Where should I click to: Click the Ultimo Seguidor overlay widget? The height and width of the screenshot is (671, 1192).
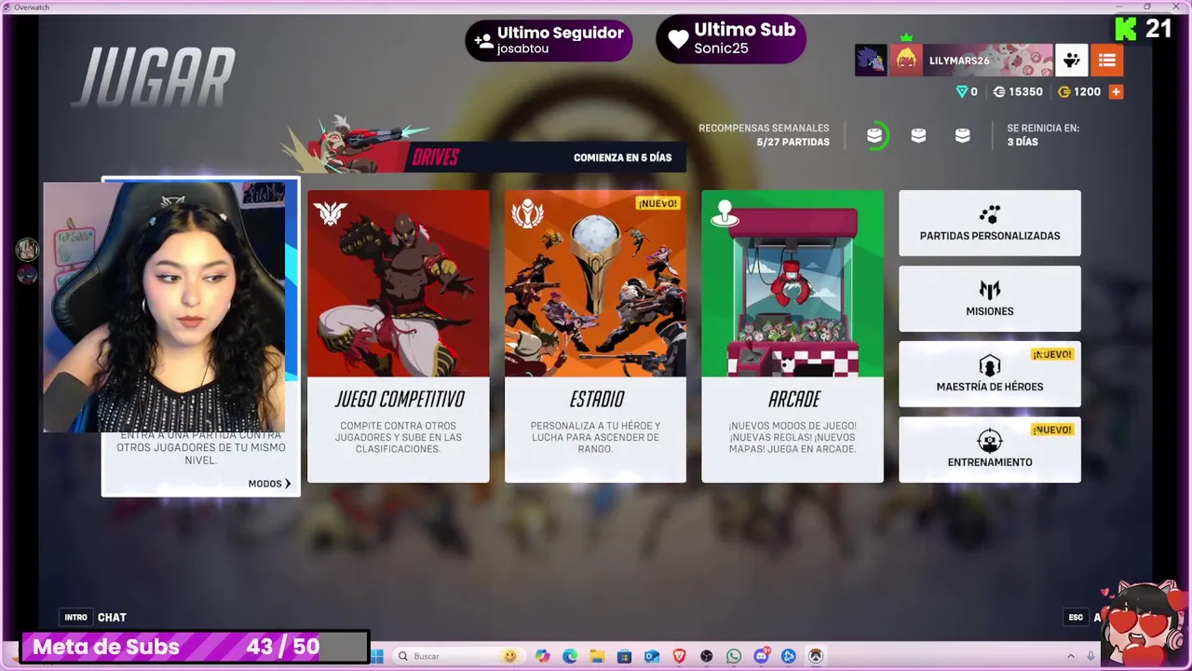(549, 40)
